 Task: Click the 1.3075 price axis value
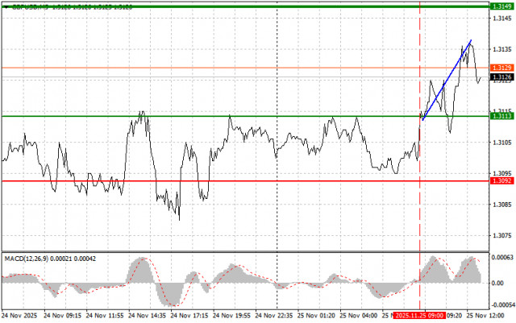click(x=502, y=235)
